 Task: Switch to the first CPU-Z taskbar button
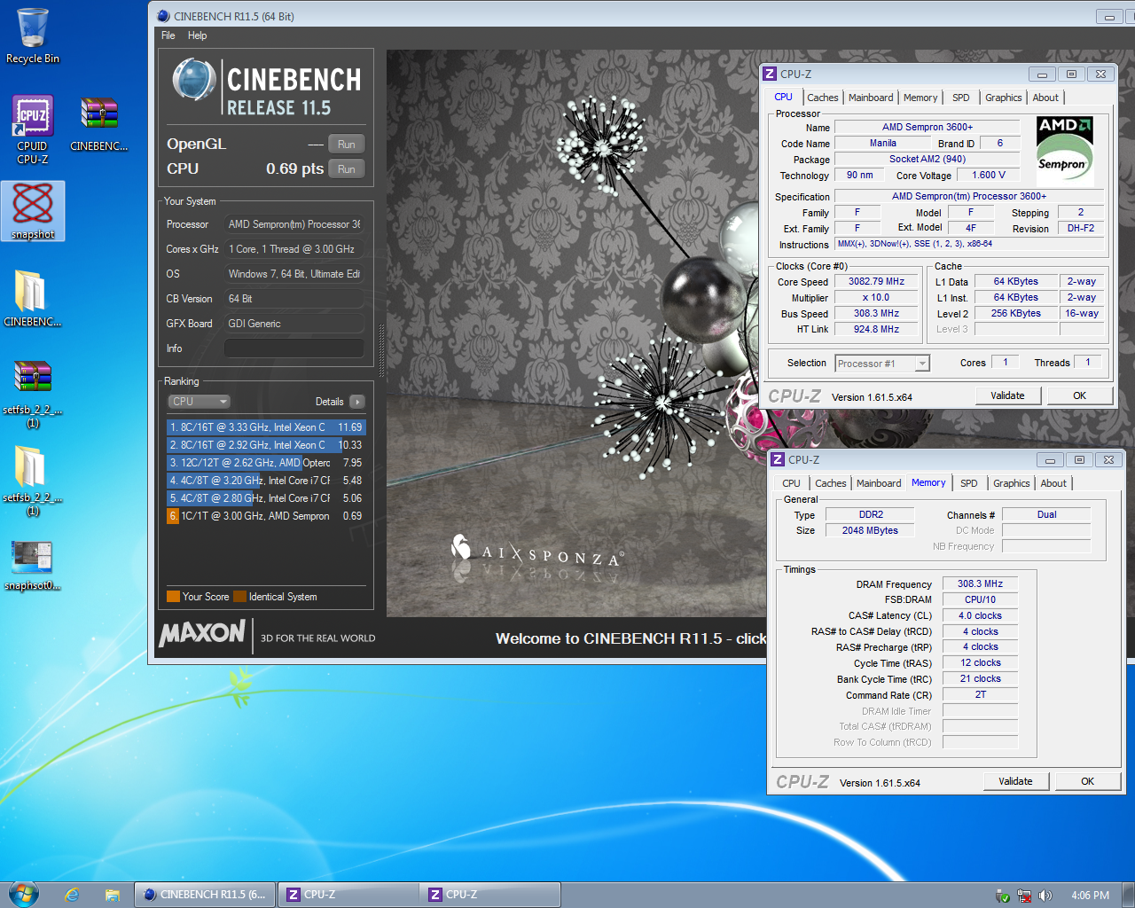click(x=348, y=895)
